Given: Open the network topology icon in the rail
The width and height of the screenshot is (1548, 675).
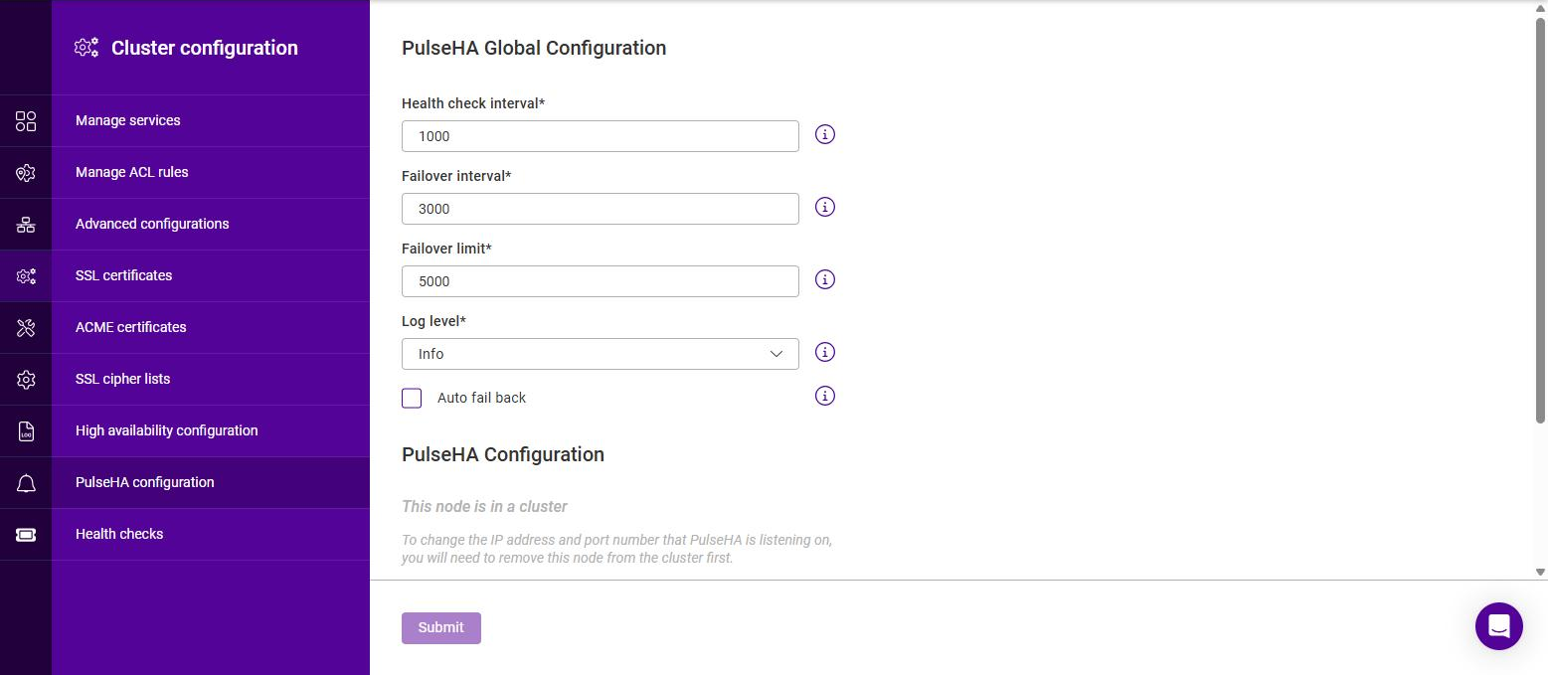Looking at the screenshot, I should [x=26, y=225].
